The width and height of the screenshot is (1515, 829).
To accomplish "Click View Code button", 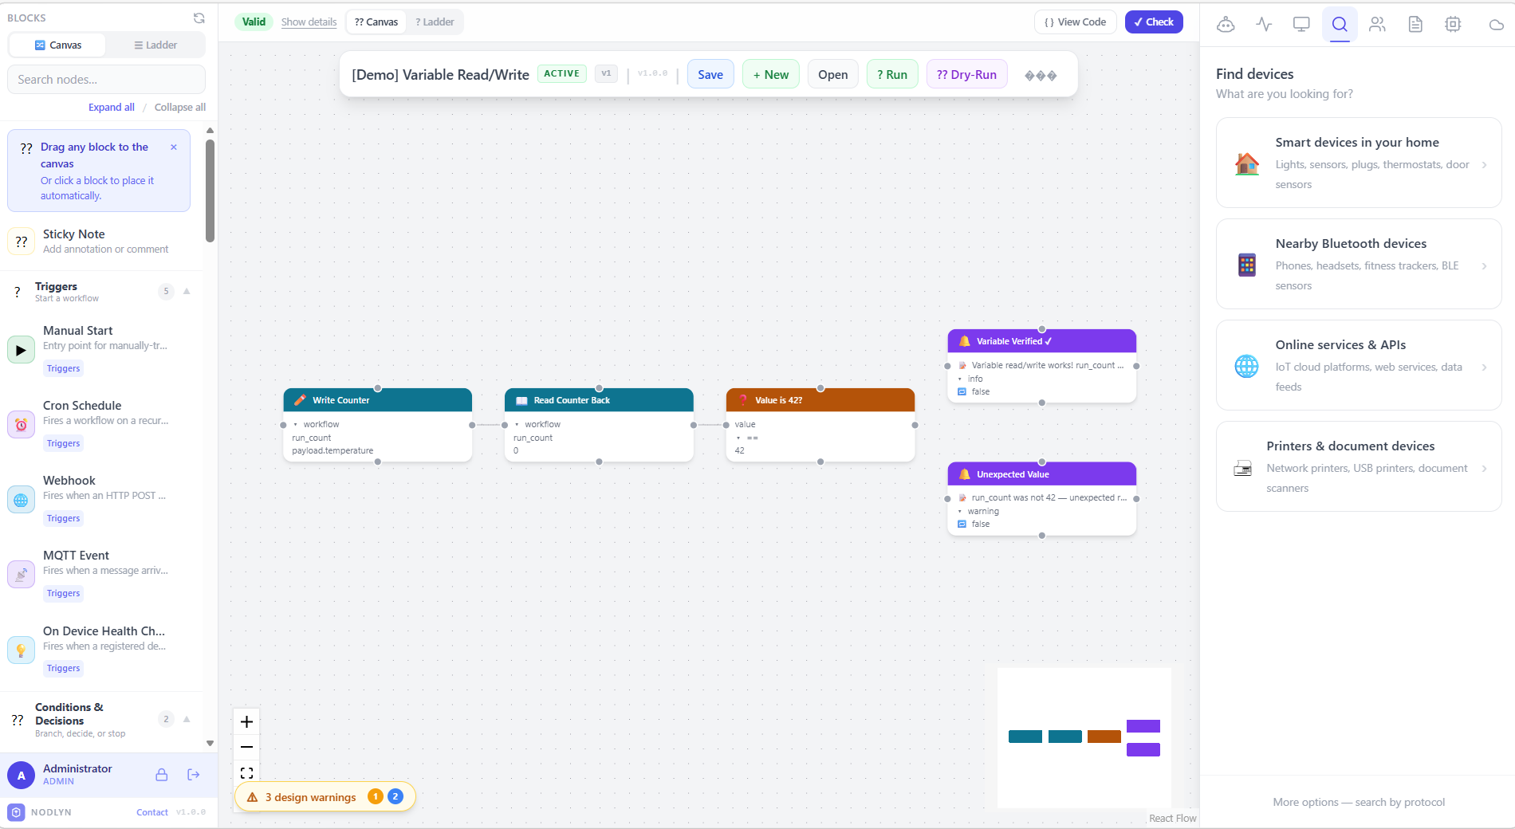I will tap(1075, 22).
